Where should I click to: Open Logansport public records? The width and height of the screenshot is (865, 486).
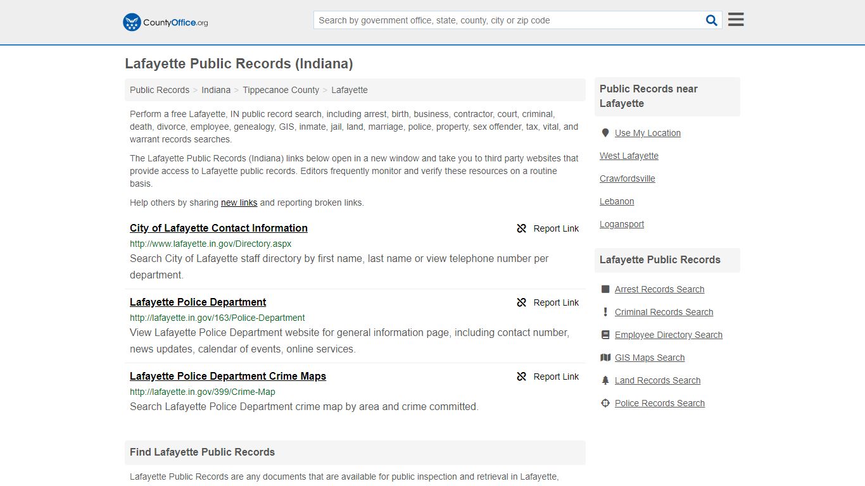(x=622, y=224)
